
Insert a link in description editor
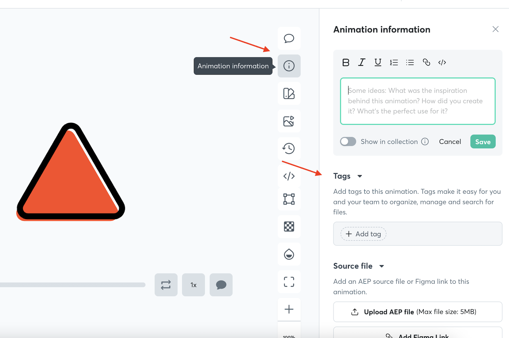[x=426, y=62]
